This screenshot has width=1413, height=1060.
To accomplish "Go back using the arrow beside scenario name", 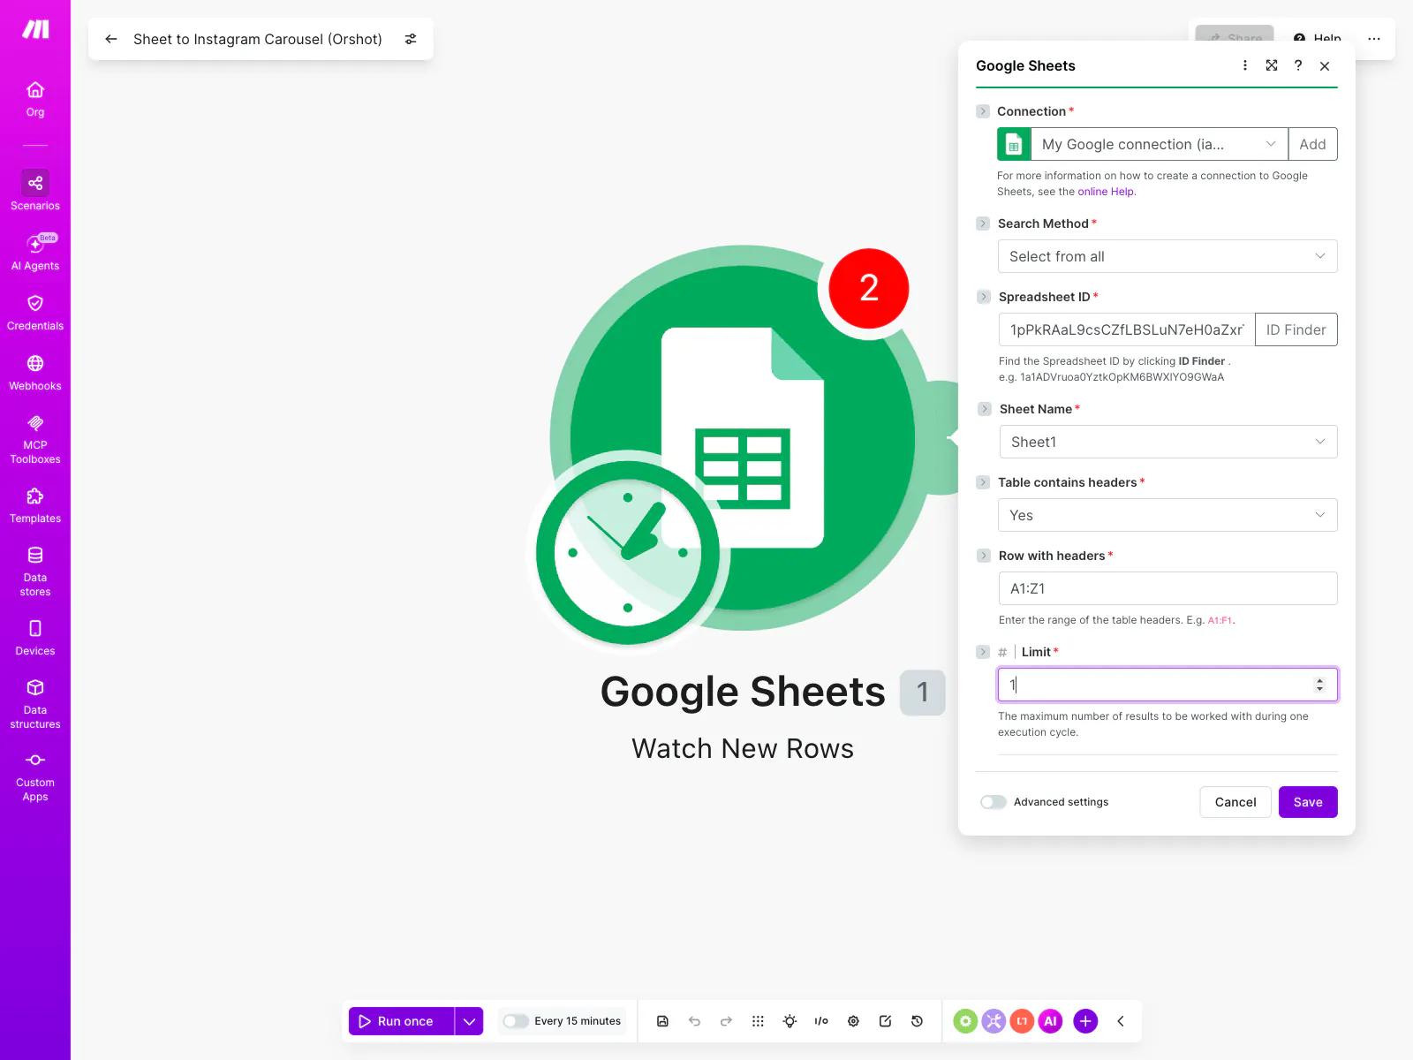I will pyautogui.click(x=111, y=39).
